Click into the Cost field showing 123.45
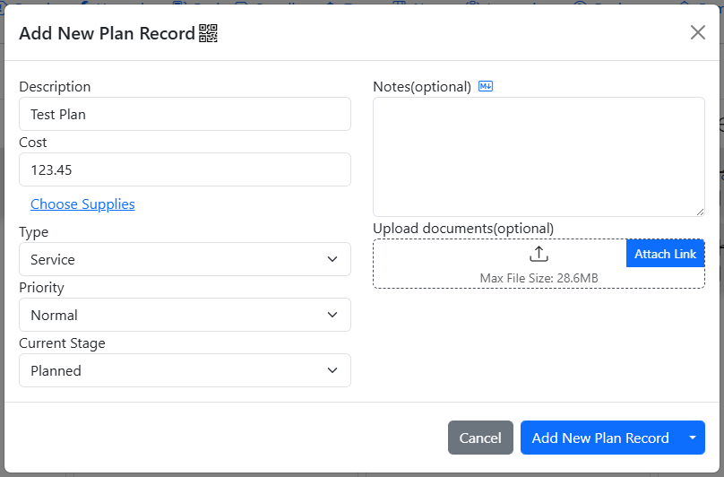This screenshot has height=477, width=724. point(185,169)
